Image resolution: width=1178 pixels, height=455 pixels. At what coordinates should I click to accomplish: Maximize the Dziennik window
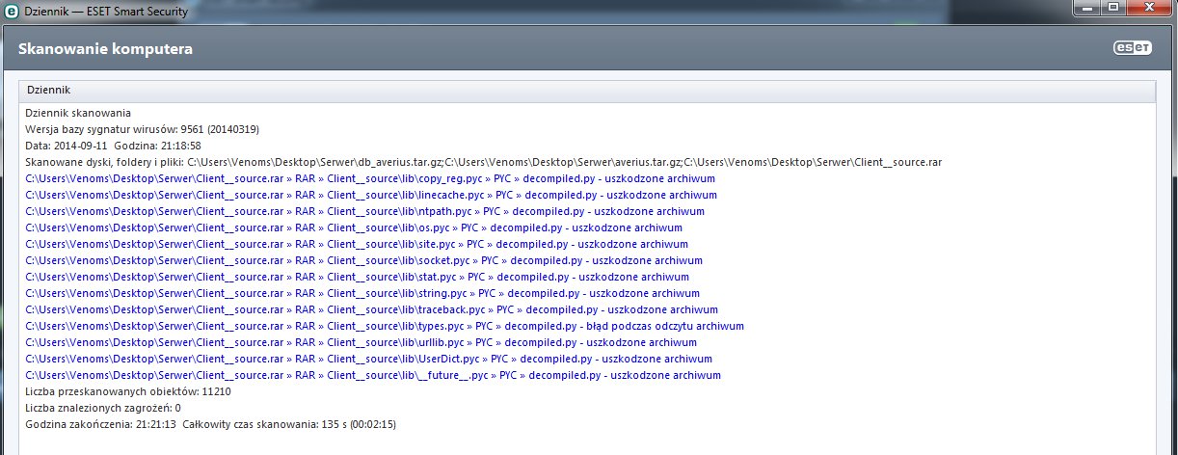click(x=1112, y=9)
